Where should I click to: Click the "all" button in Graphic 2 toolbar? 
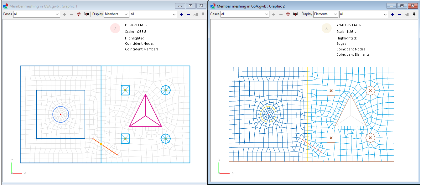tap(407, 14)
